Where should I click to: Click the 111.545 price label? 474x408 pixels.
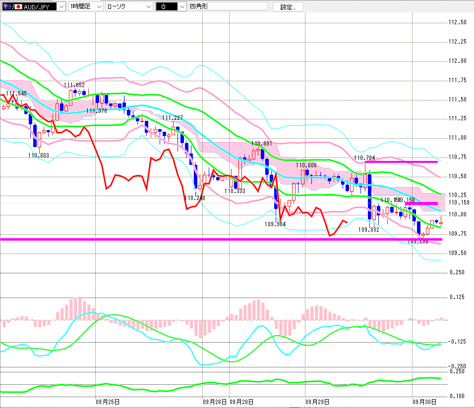tap(16, 94)
